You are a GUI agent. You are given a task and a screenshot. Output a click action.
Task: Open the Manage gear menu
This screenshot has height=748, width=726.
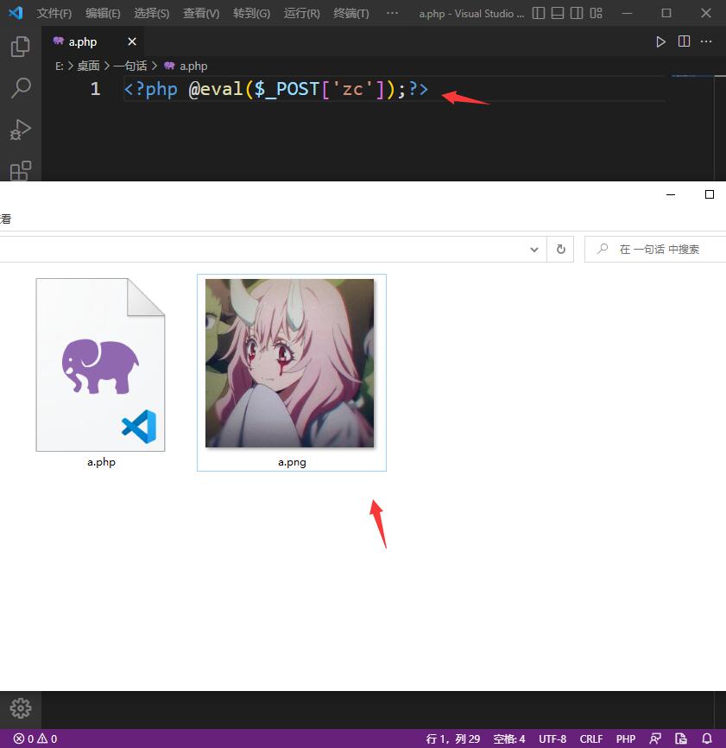tap(21, 708)
